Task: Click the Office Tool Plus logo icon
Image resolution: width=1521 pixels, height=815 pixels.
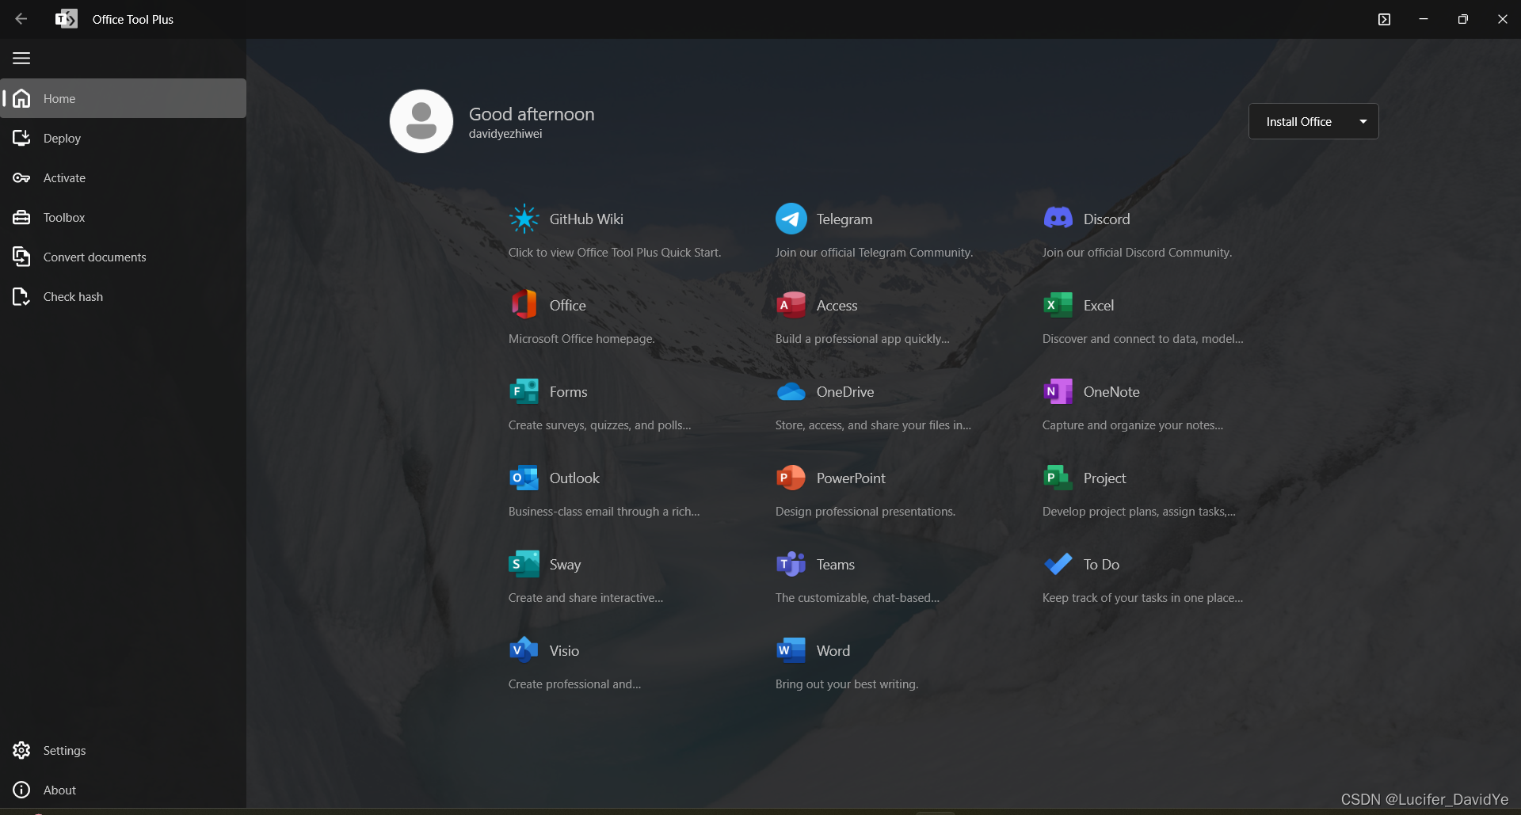Action: pos(67,19)
